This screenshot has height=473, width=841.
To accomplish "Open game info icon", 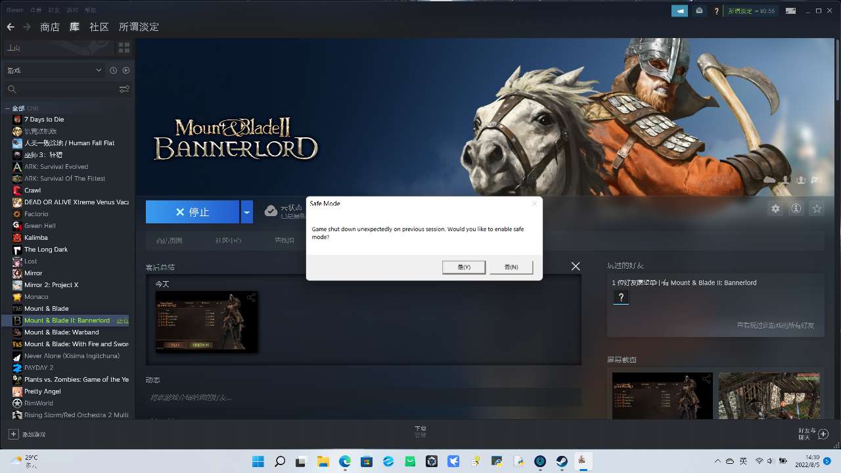I will pyautogui.click(x=796, y=208).
